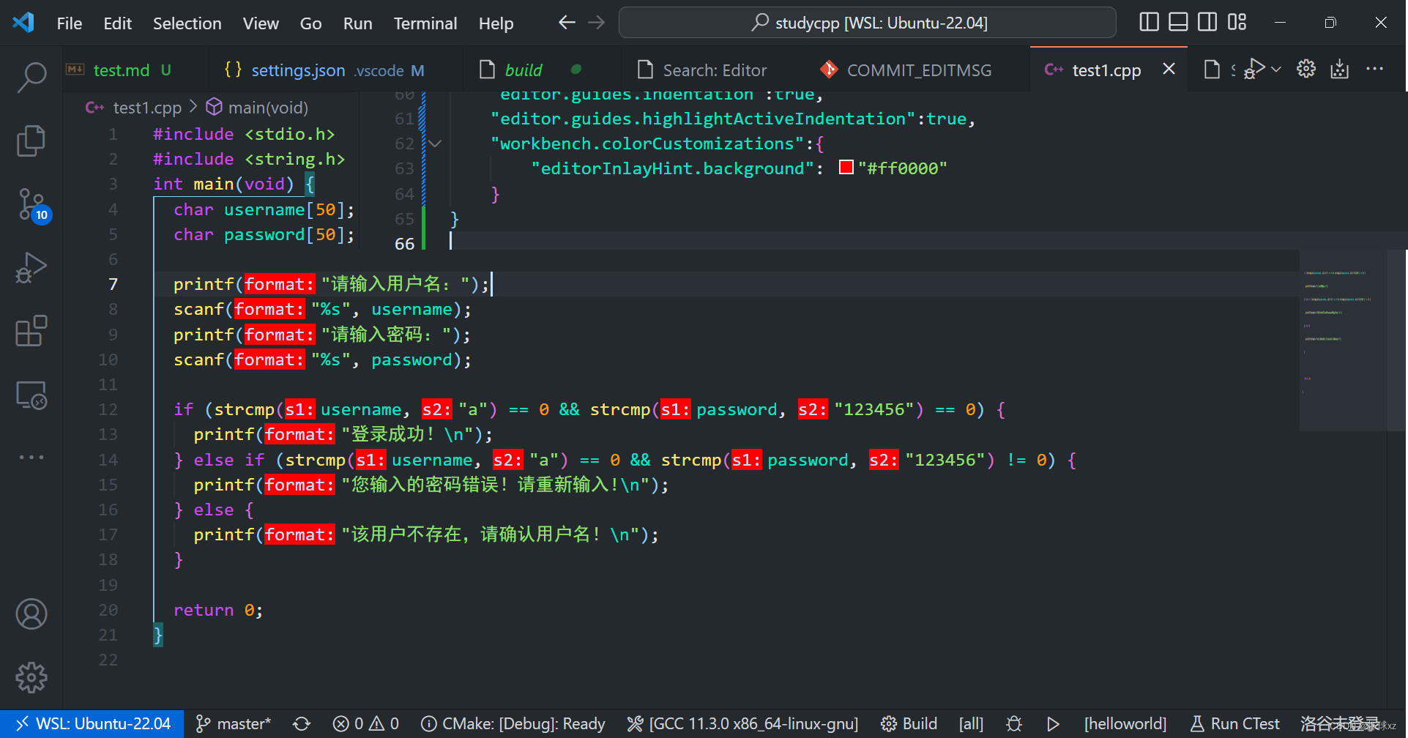1408x738 pixels.
Task: Open the File menu
Action: [70, 23]
